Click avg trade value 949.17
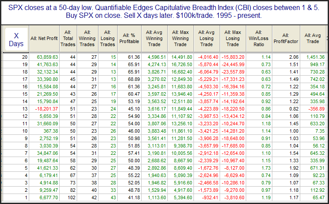 point(318,64)
